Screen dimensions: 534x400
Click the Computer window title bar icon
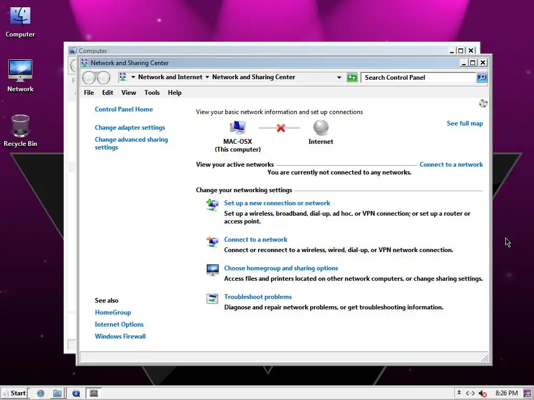tap(73, 51)
